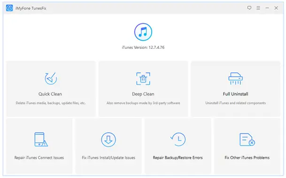This screenshot has width=286, height=178.
Task: Click the iMyFone TunesFix title text
Action: (x=31, y=8)
